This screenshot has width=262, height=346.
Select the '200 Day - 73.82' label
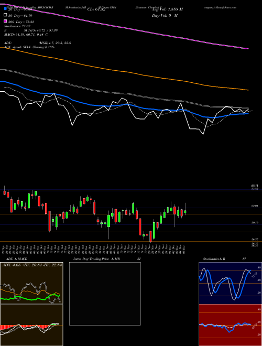(21, 21)
